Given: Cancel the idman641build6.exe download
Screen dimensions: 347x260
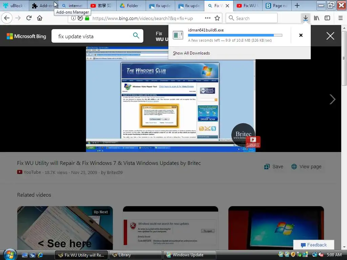Looking at the screenshot, I should (301, 35).
